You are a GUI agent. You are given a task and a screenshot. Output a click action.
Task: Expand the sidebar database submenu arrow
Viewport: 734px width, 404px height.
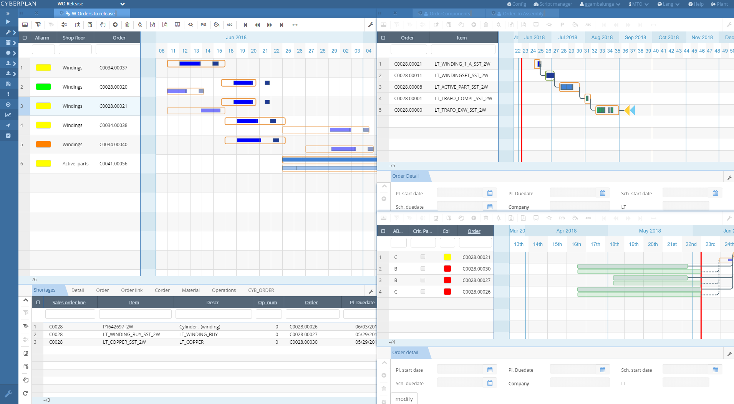click(x=15, y=43)
